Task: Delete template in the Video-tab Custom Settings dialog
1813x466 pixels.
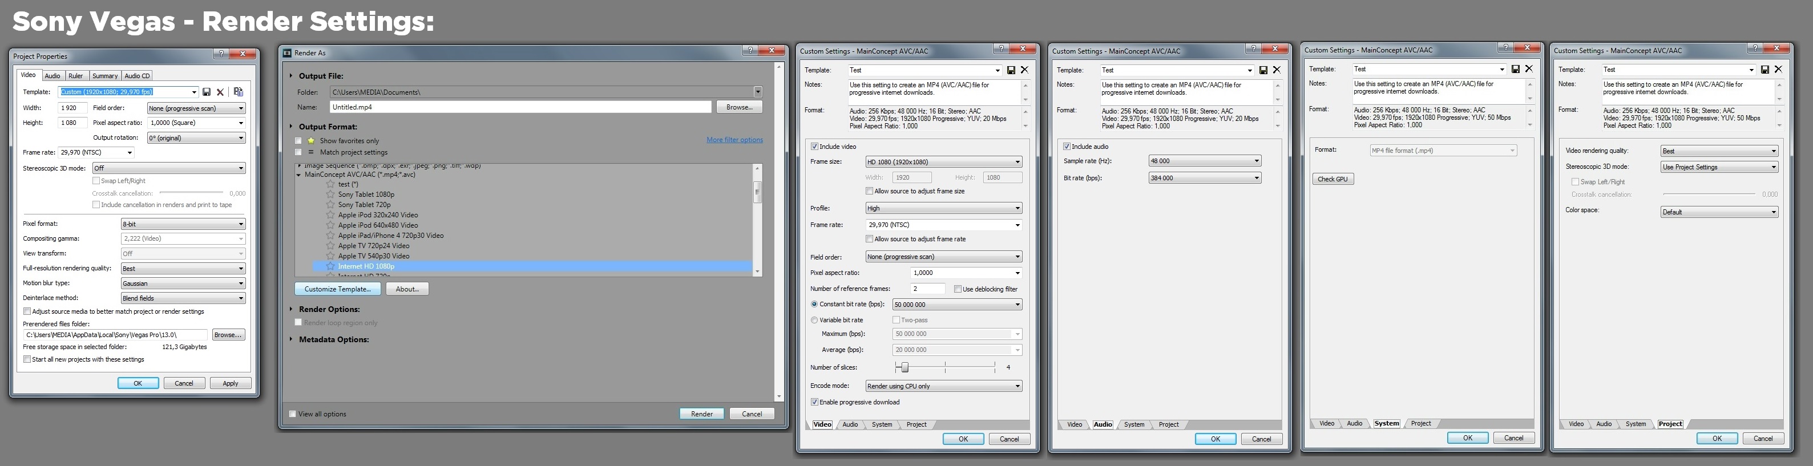Action: (1025, 70)
